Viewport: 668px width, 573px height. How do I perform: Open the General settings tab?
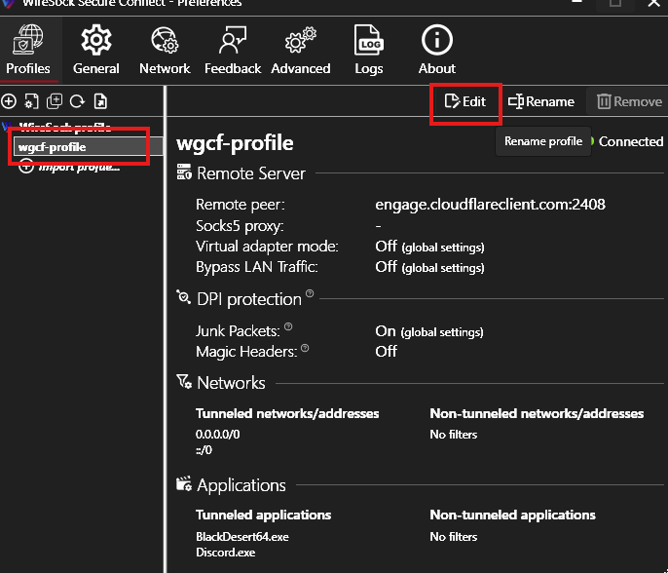click(96, 51)
